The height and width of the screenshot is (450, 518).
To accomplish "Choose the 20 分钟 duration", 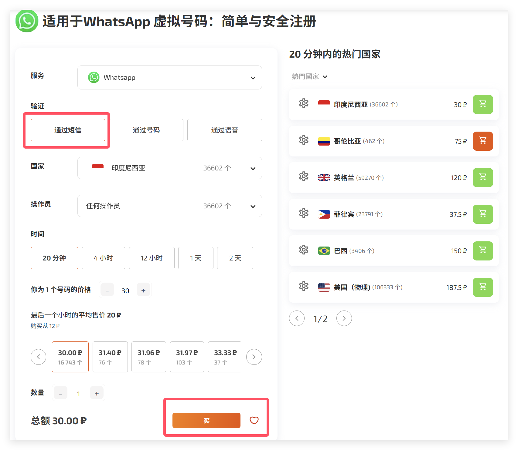I will pos(54,258).
